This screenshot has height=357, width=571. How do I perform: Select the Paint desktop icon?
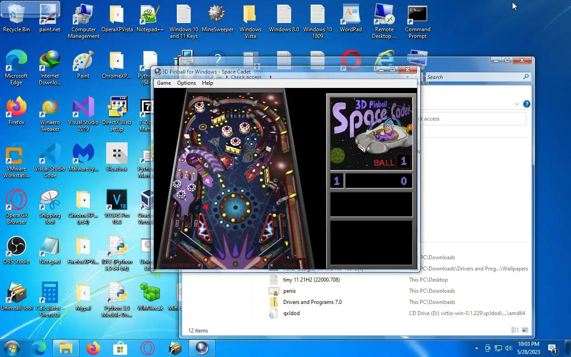tap(83, 65)
